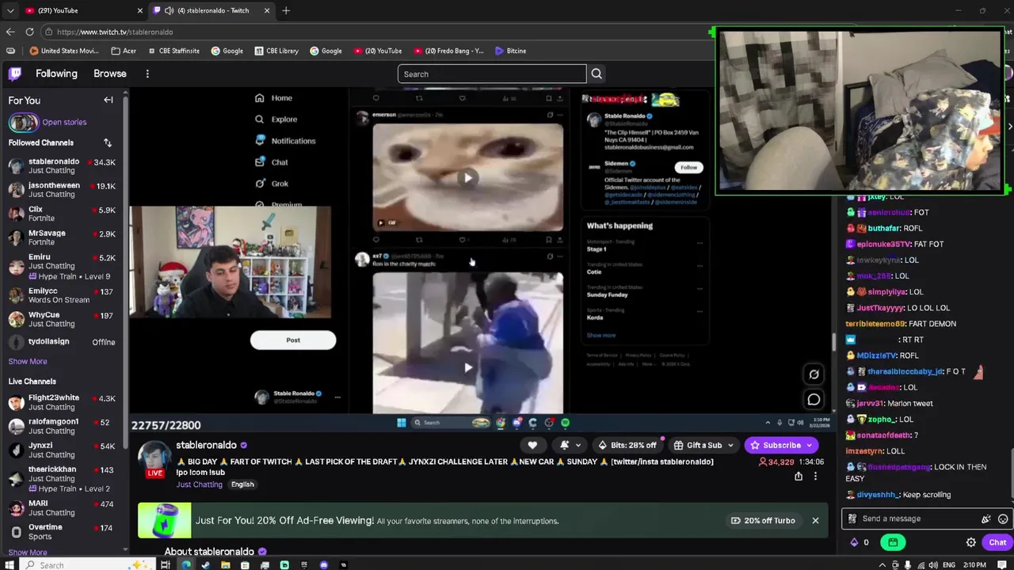Claim the green channel points reward
The image size is (1014, 570).
click(893, 542)
